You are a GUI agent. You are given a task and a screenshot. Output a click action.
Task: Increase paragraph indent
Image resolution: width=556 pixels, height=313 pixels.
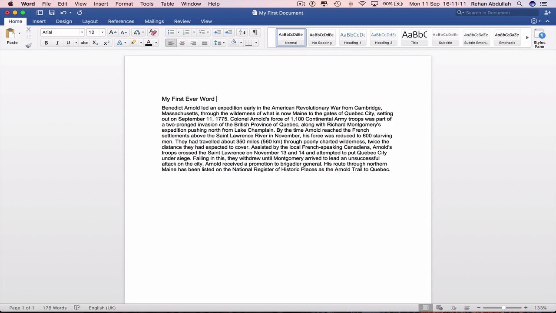[228, 32]
